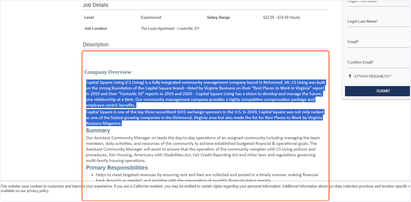This screenshot has width=411, height=202.
Task: Click the Job Location label
Action: point(96,29)
